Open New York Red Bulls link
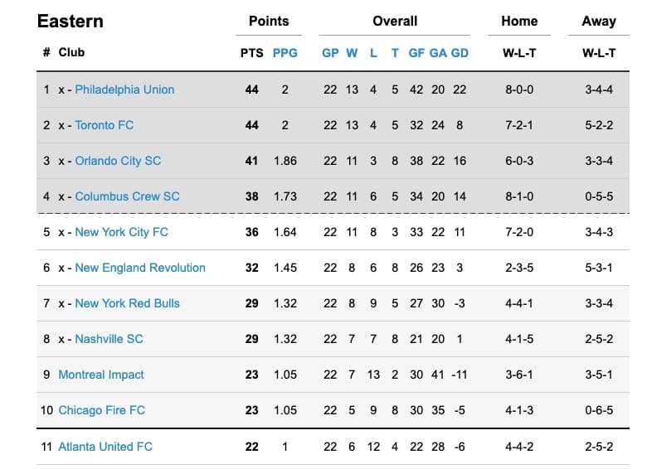 point(127,303)
